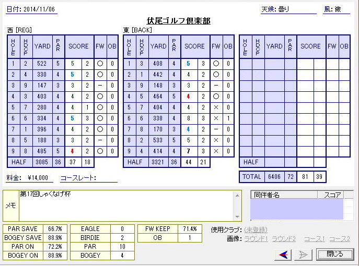Click the wind value 微

(x=338, y=9)
